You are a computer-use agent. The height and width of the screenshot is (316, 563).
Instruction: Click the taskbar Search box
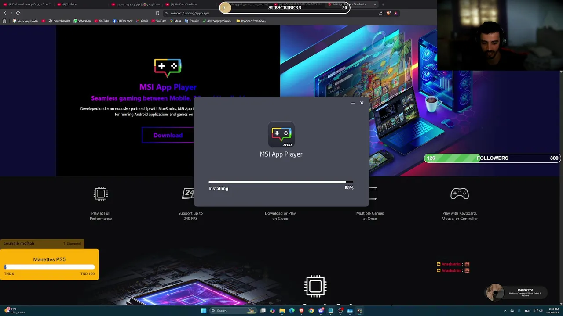point(233,311)
